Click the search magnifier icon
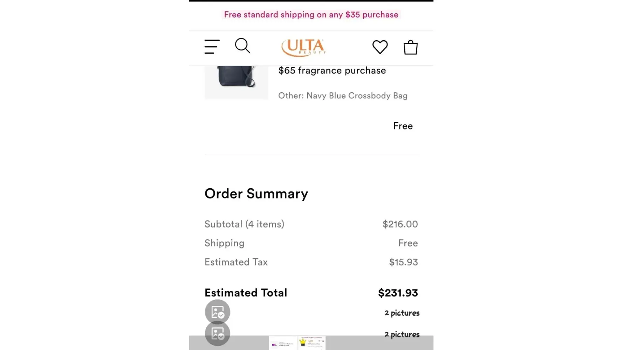The image size is (623, 350). (x=242, y=46)
